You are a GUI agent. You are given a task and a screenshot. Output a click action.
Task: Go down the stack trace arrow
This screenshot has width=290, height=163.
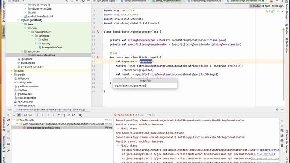click(282, 126)
